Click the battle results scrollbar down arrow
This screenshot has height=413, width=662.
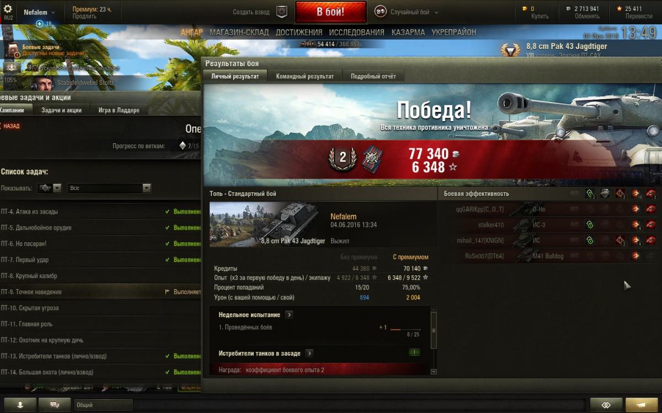point(433,372)
